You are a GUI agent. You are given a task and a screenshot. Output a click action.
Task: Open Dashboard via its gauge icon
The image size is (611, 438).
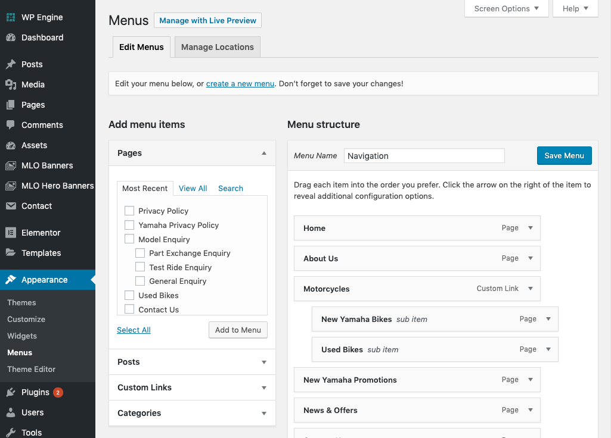(x=11, y=37)
